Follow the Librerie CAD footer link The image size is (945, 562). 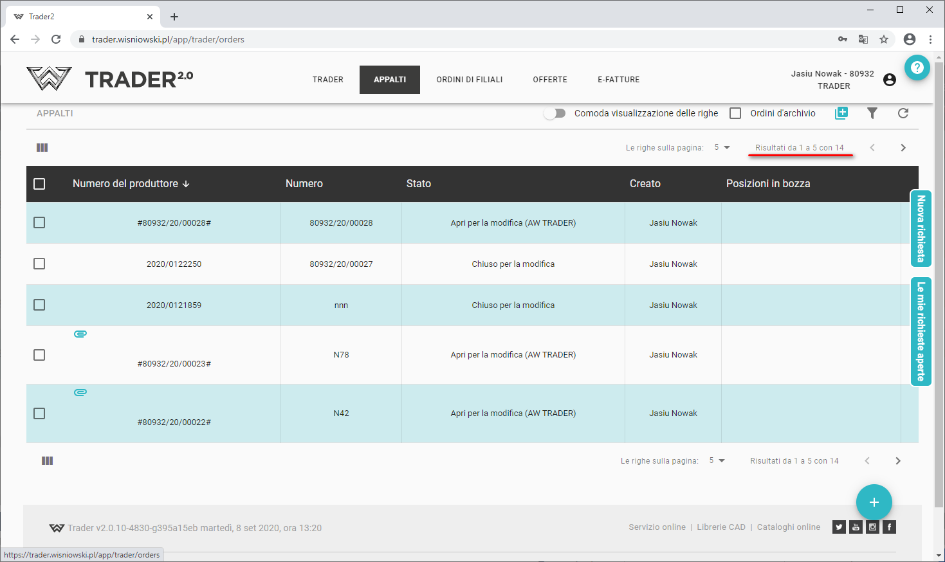point(721,527)
